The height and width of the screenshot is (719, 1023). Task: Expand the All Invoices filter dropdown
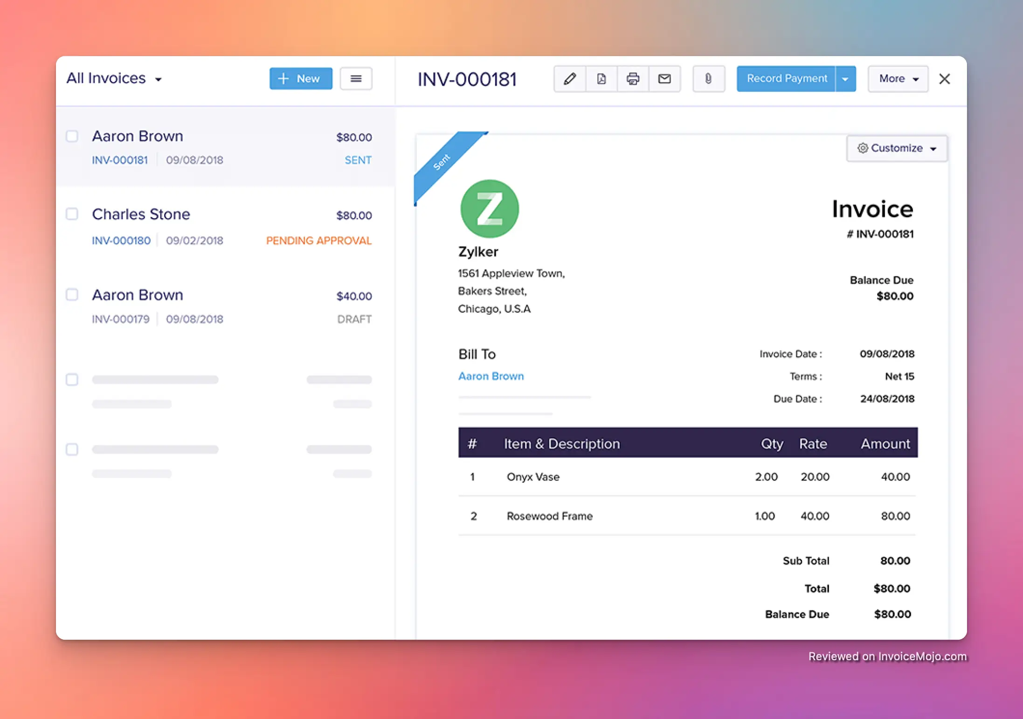pos(114,78)
